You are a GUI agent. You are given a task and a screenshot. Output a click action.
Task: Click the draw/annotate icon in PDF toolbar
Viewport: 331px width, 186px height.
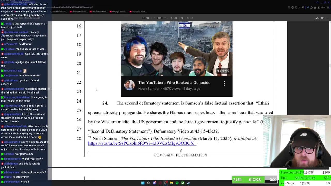[x=182, y=18]
